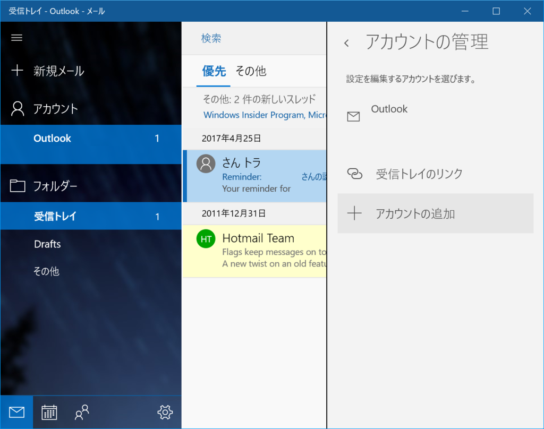The image size is (544, 429).
Task: Select the Outlook account in the sidebar
Action: [x=91, y=144]
